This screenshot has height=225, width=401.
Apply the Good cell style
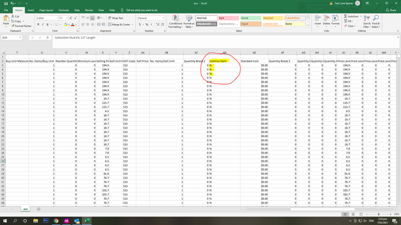click(x=250, y=18)
